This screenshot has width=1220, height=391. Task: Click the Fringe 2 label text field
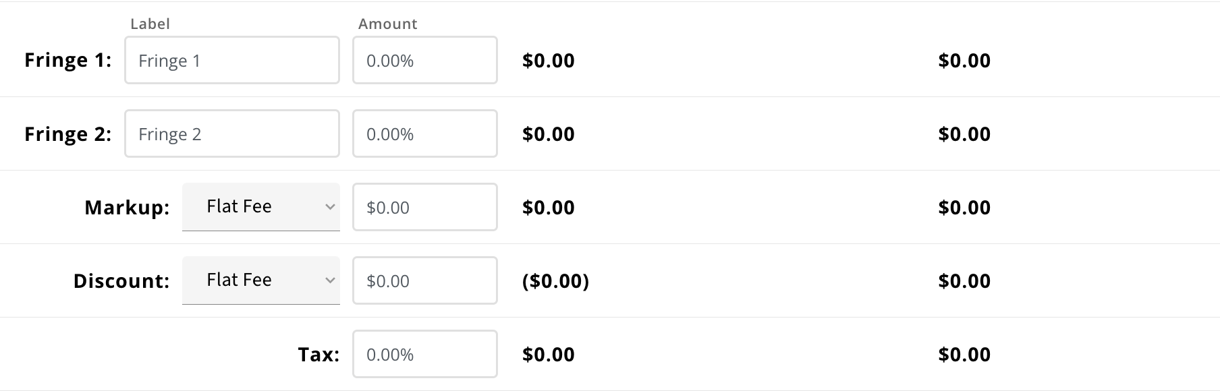point(231,134)
